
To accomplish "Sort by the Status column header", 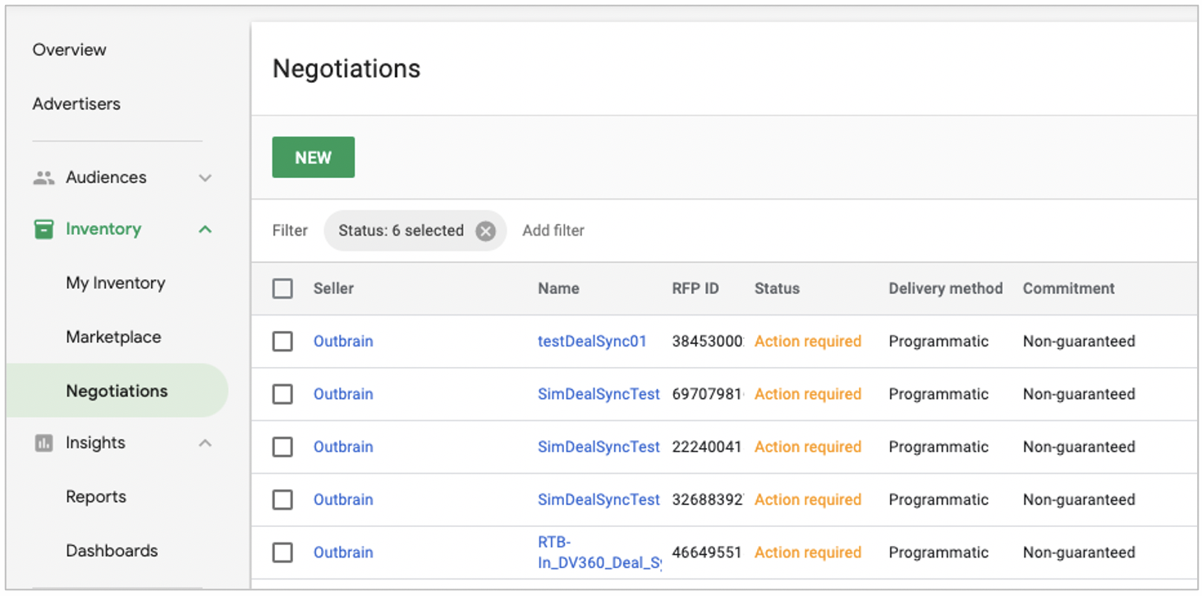I will tap(777, 288).
